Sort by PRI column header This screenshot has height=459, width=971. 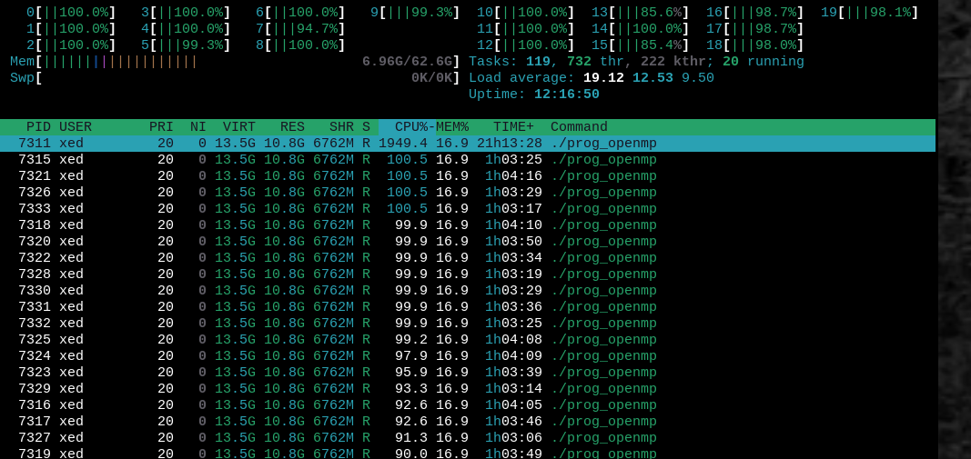point(161,127)
